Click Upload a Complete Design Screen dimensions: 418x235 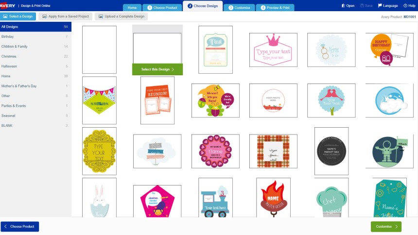point(122,16)
